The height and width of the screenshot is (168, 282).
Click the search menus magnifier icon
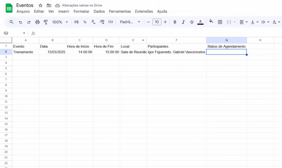[x=11, y=22]
